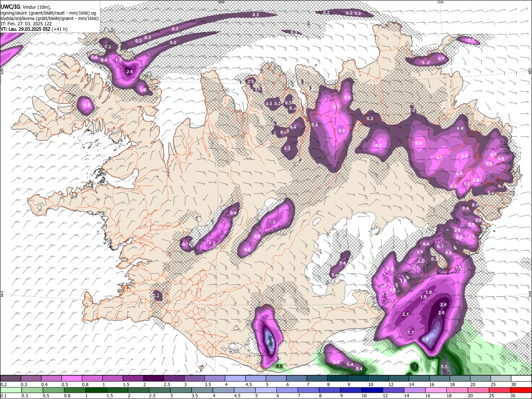Click the '15W' longitude label at the top

tap(440, 2)
